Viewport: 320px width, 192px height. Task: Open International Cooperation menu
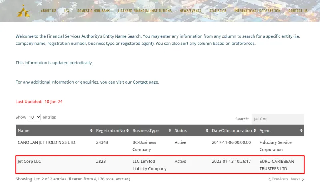tap(257, 11)
